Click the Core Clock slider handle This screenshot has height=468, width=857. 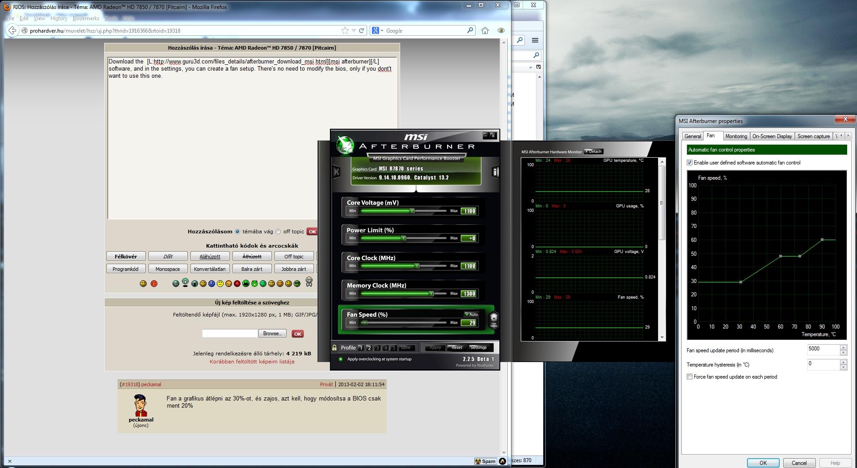coord(417,266)
